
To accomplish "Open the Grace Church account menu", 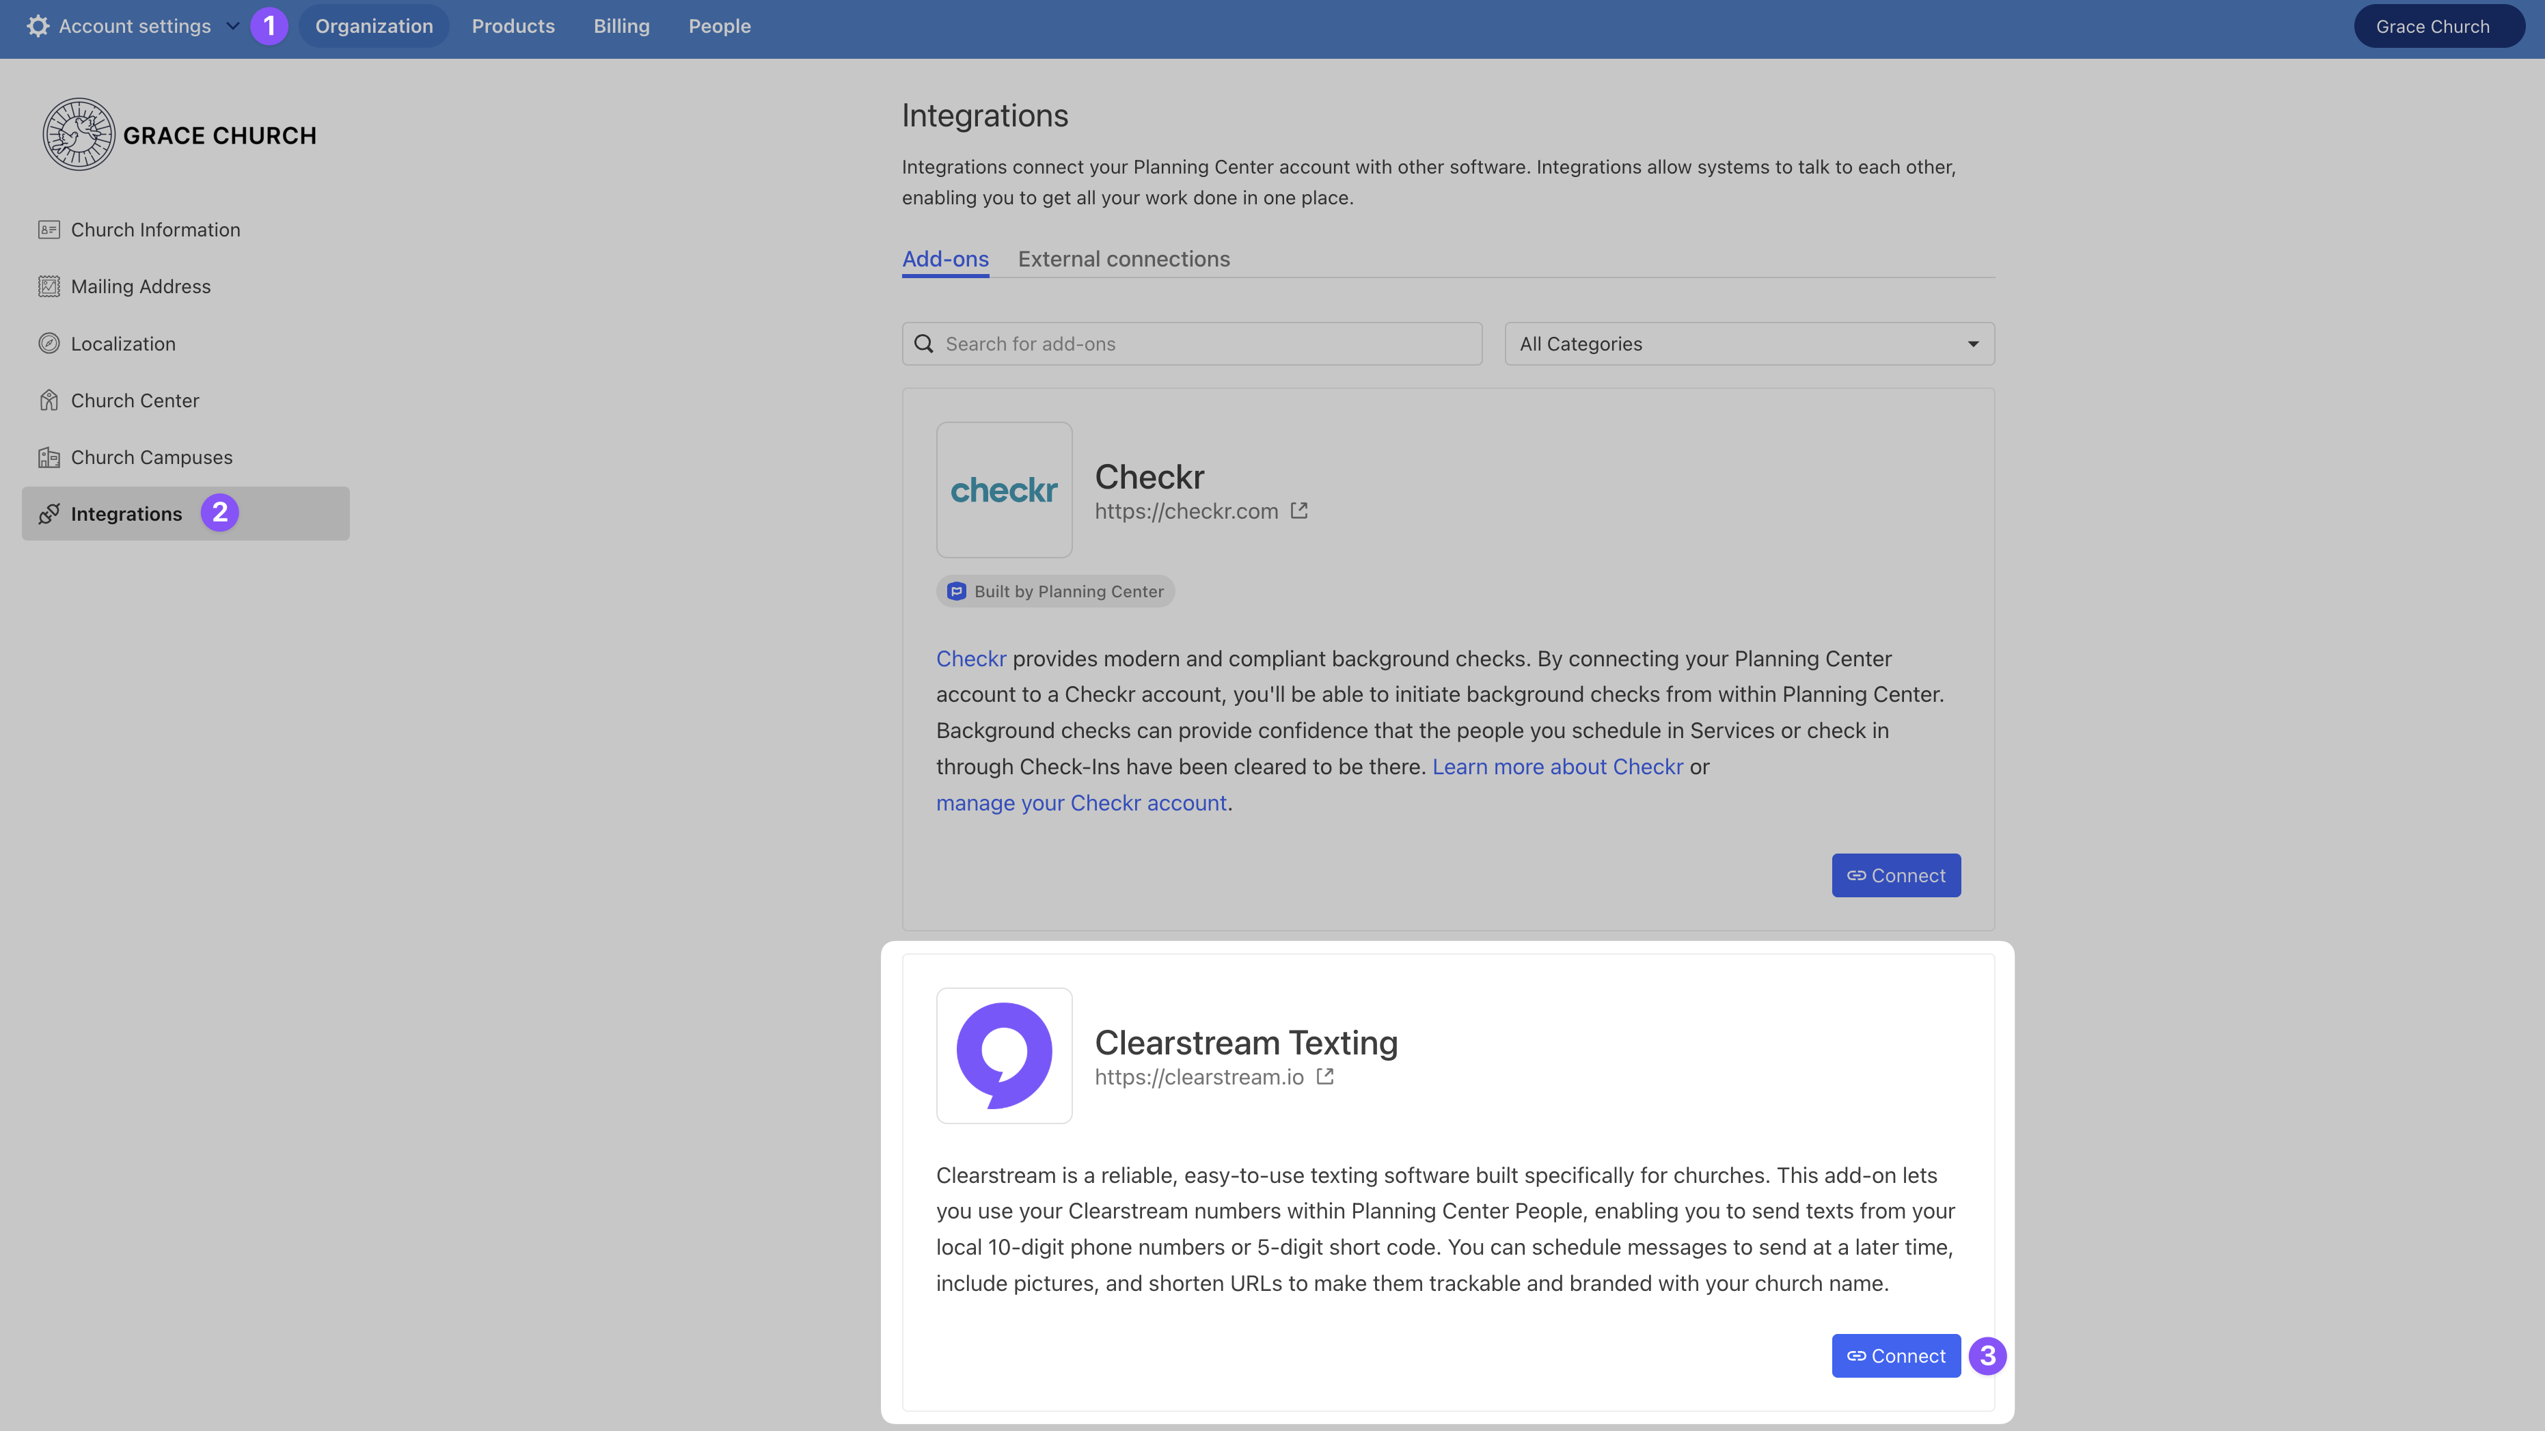I will tap(2437, 27).
